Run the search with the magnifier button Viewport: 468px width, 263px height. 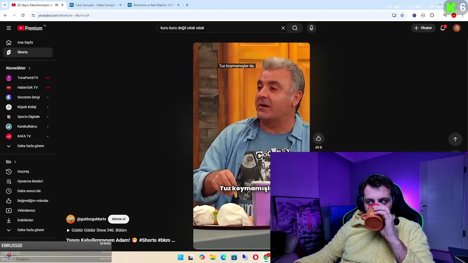pyautogui.click(x=295, y=28)
